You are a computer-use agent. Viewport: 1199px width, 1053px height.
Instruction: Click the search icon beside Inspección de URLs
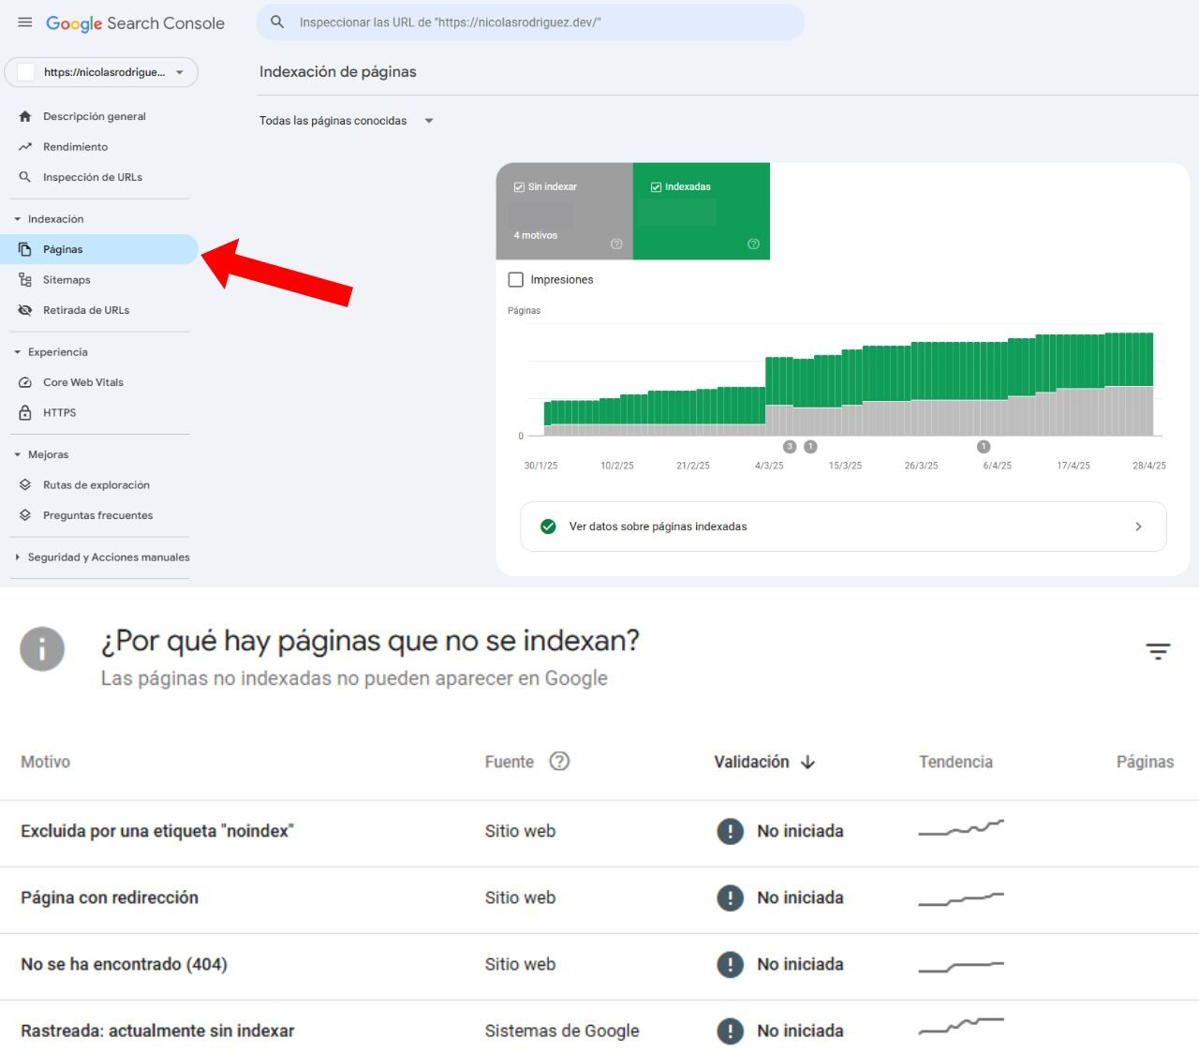click(25, 177)
